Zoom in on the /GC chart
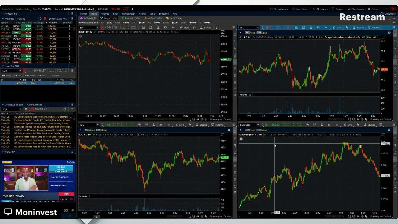Viewport: 398px width, 224px height. pos(193,216)
